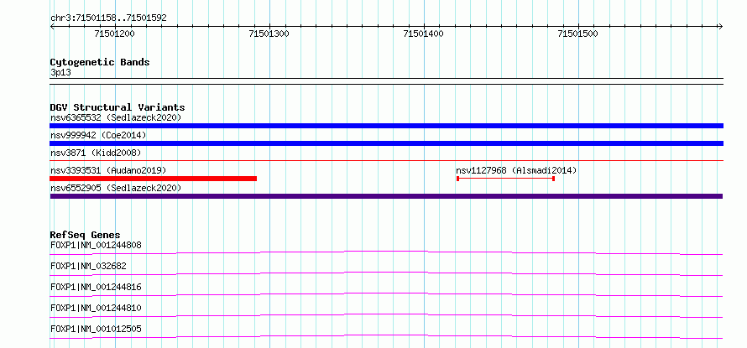Click the magenta line of FOXP1|NM_001012505
This screenshot has width=747, height=348.
386,336
